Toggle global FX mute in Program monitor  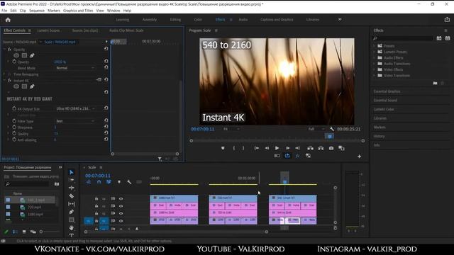(x=297, y=156)
